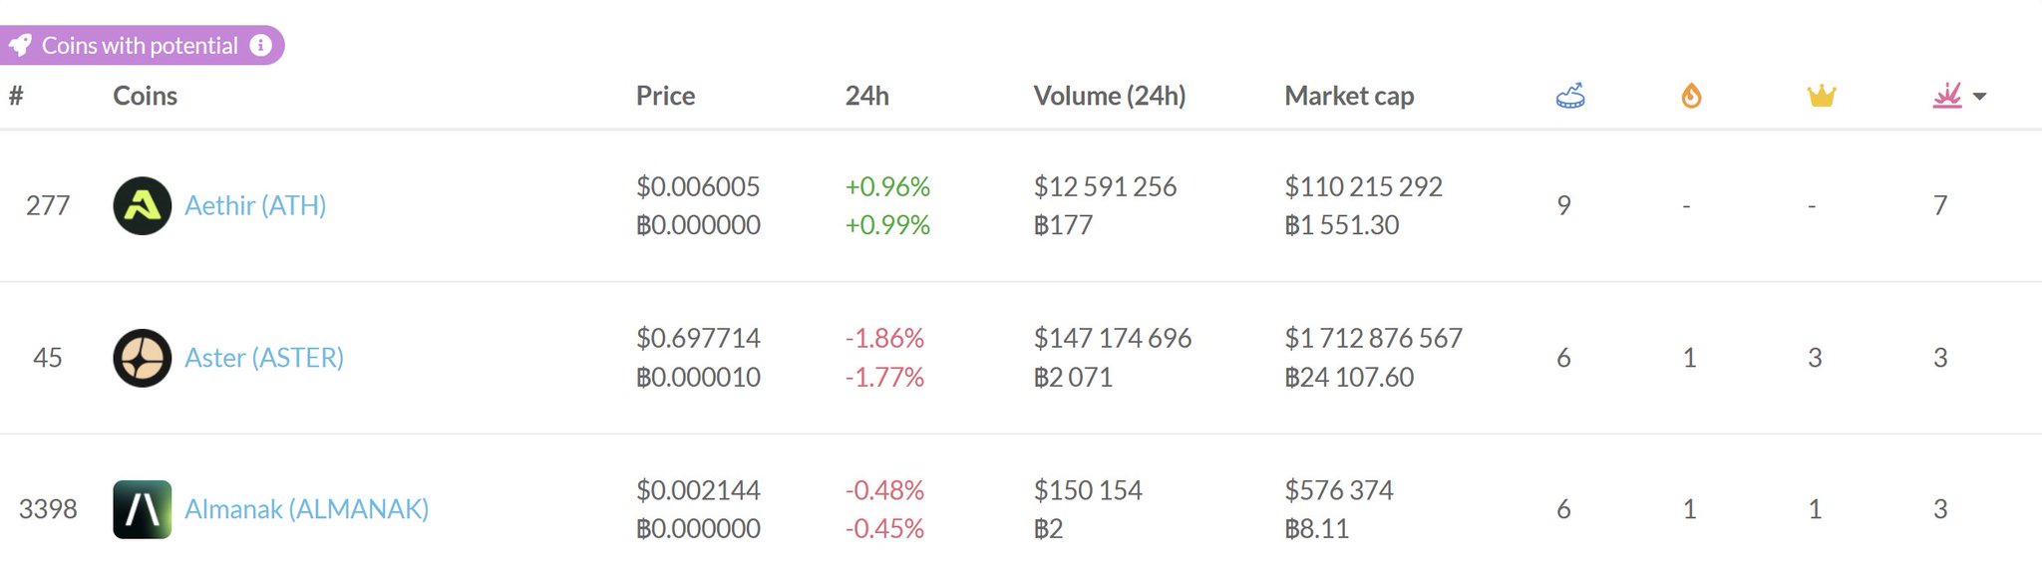Click the yellow crown column icon
This screenshot has width=2042, height=582.
pyautogui.click(x=1821, y=96)
